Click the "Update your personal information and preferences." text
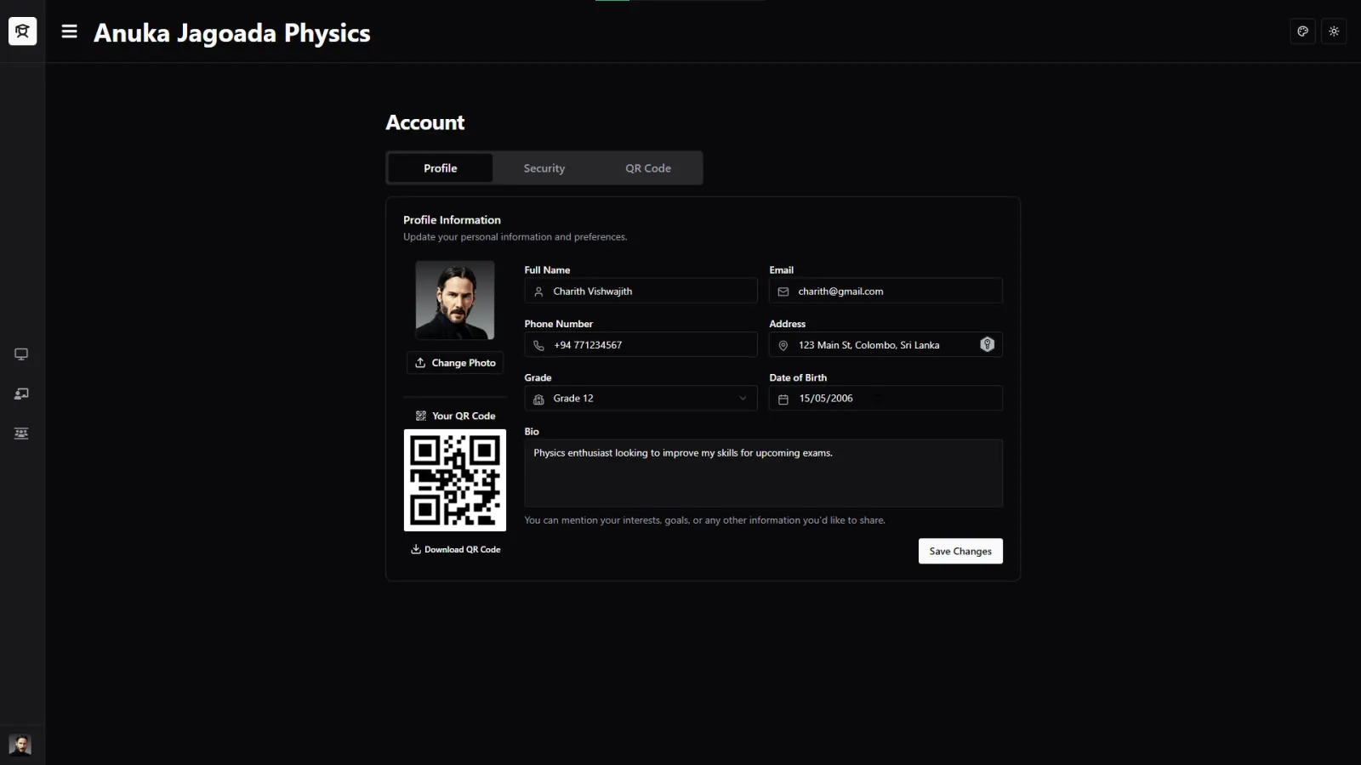Image resolution: width=1361 pixels, height=765 pixels. tap(515, 237)
